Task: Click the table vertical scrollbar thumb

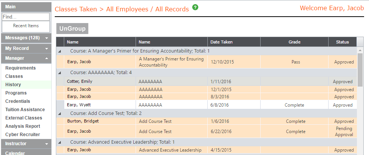Action: 360,70
